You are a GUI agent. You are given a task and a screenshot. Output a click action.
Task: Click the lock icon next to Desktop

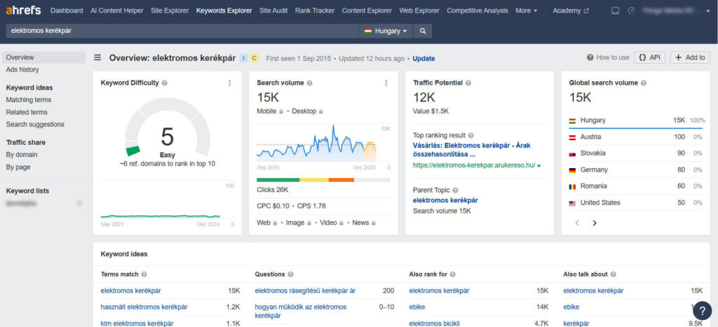[x=321, y=111]
